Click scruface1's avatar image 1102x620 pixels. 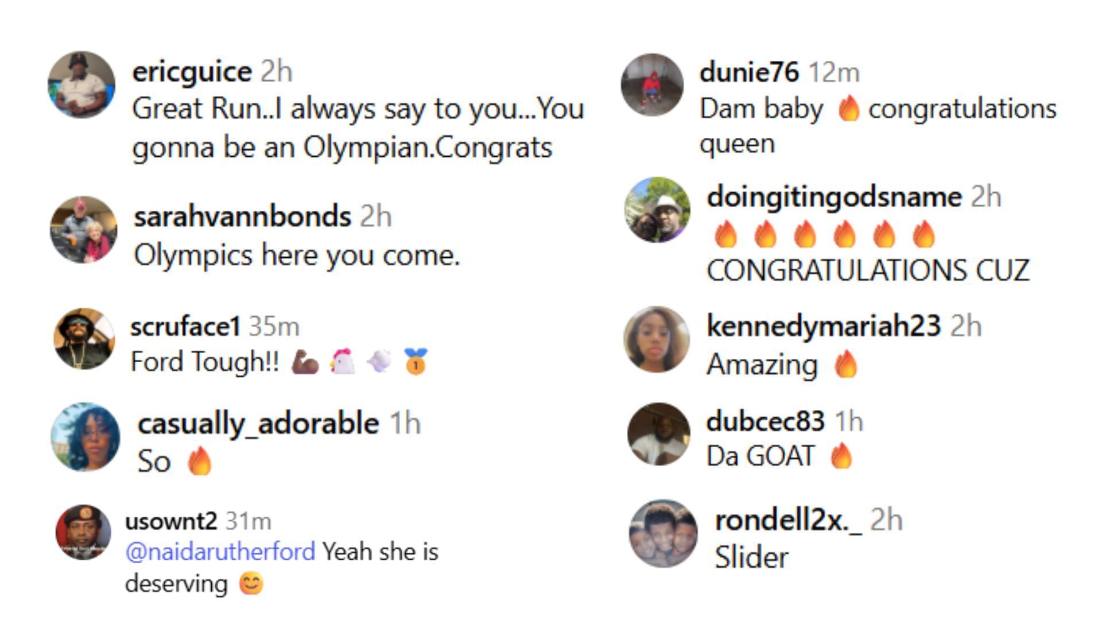(x=84, y=339)
